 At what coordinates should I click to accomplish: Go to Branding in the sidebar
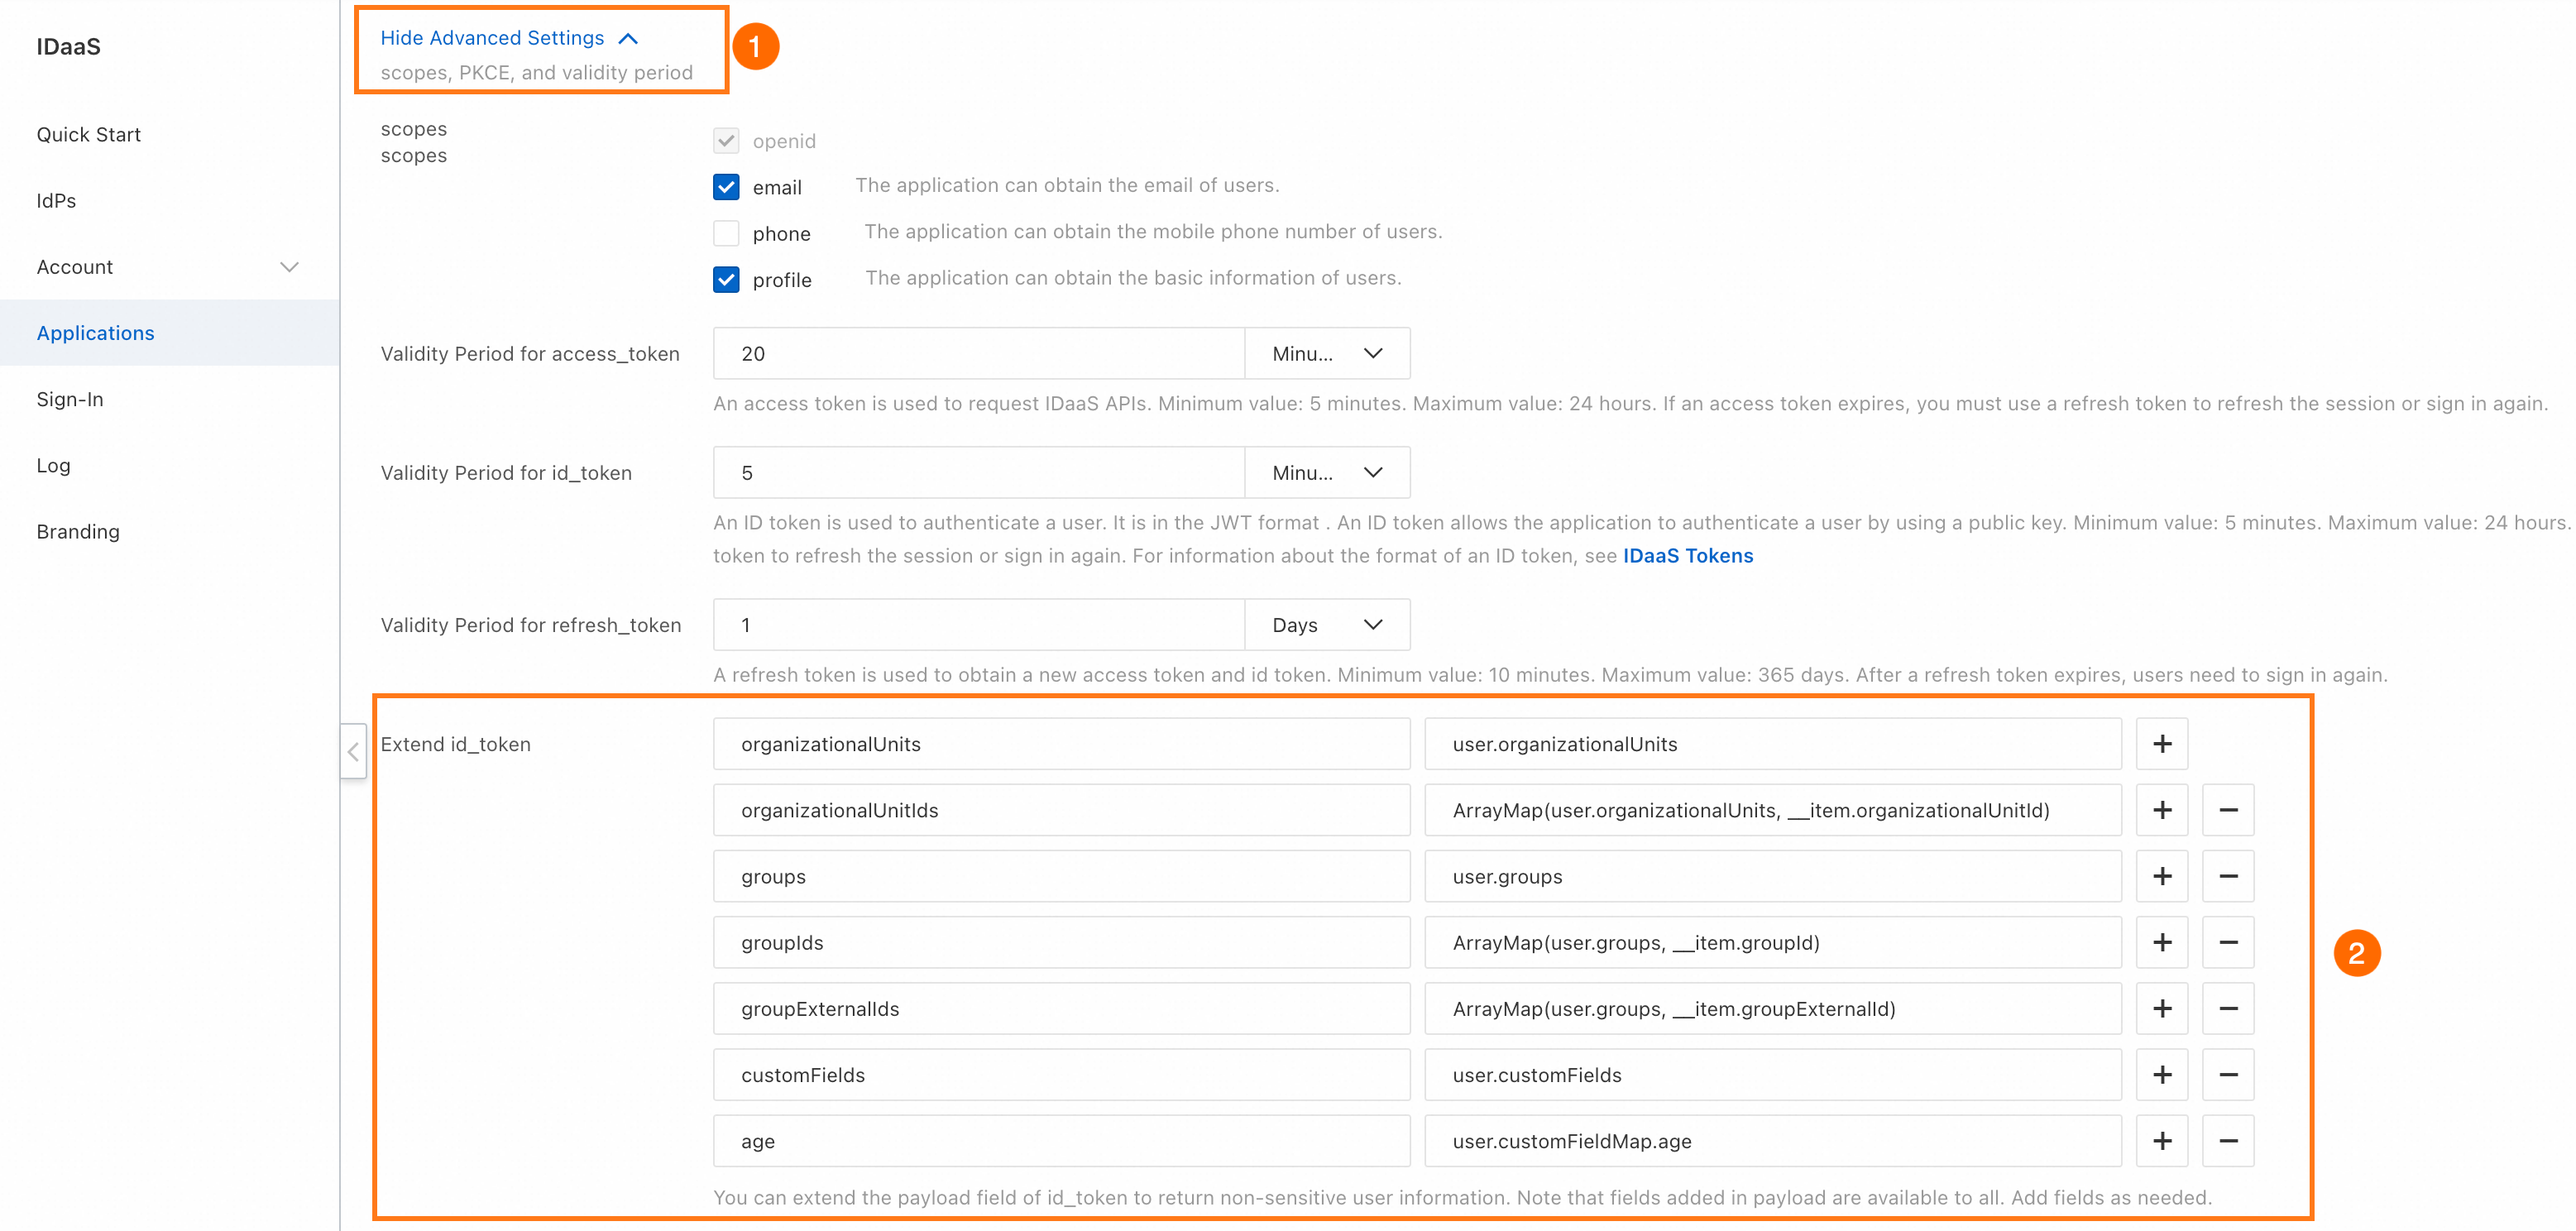pos(78,532)
